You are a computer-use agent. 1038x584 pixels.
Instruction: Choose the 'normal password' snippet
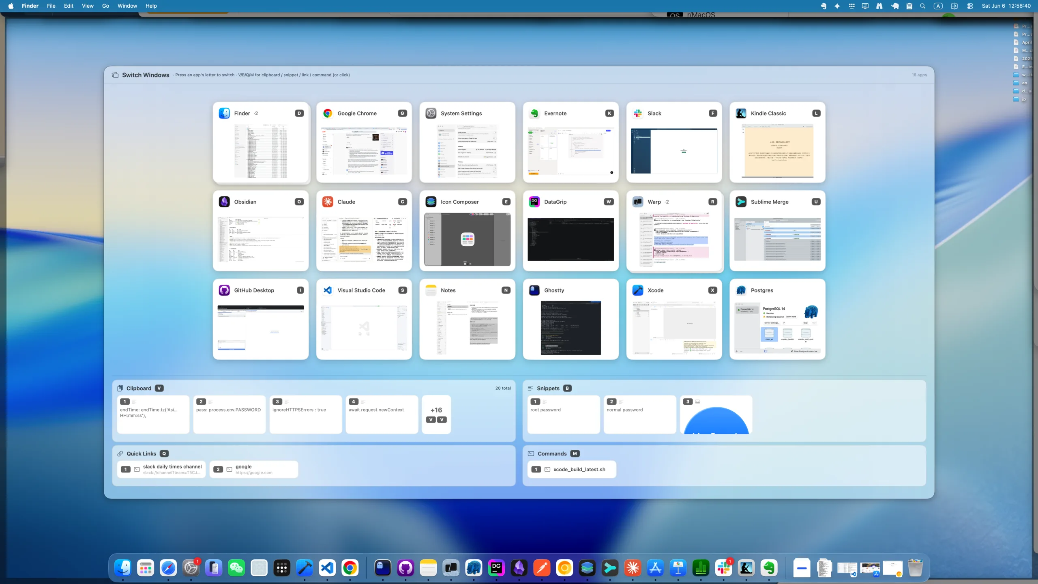click(639, 414)
